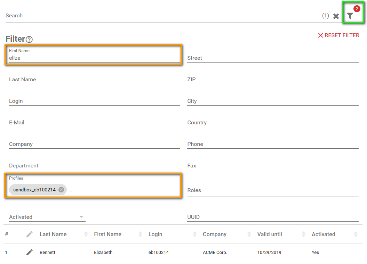Focus the UUID filter field
Image resolution: width=367 pixels, height=264 pixels.
click(x=273, y=217)
